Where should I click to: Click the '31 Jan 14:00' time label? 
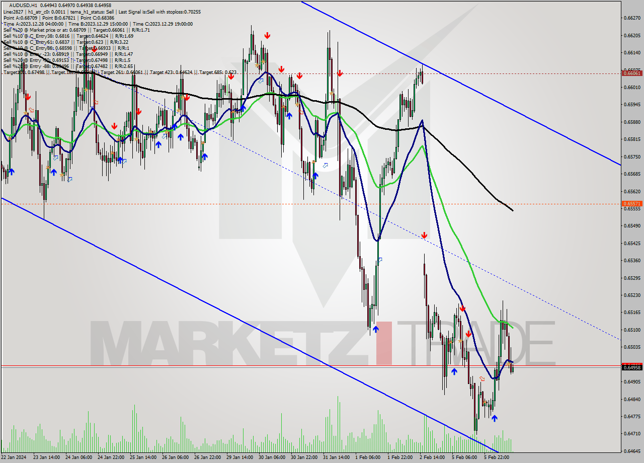337,457
